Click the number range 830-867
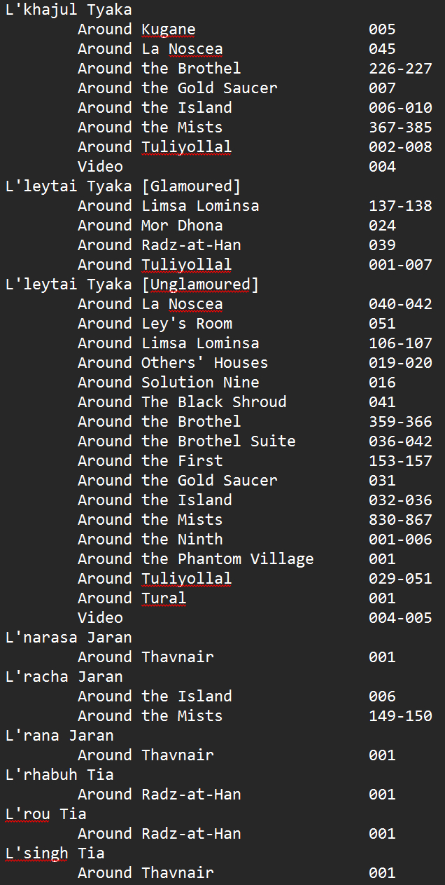The width and height of the screenshot is (445, 885). (400, 520)
